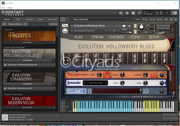Click the Orange Tree Samples logo icon

click(x=65, y=31)
